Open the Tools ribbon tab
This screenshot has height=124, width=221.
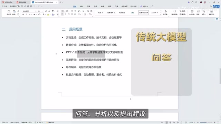tap(116, 7)
